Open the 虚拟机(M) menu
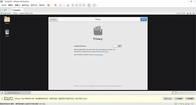196x105 pixels. click(25, 5)
